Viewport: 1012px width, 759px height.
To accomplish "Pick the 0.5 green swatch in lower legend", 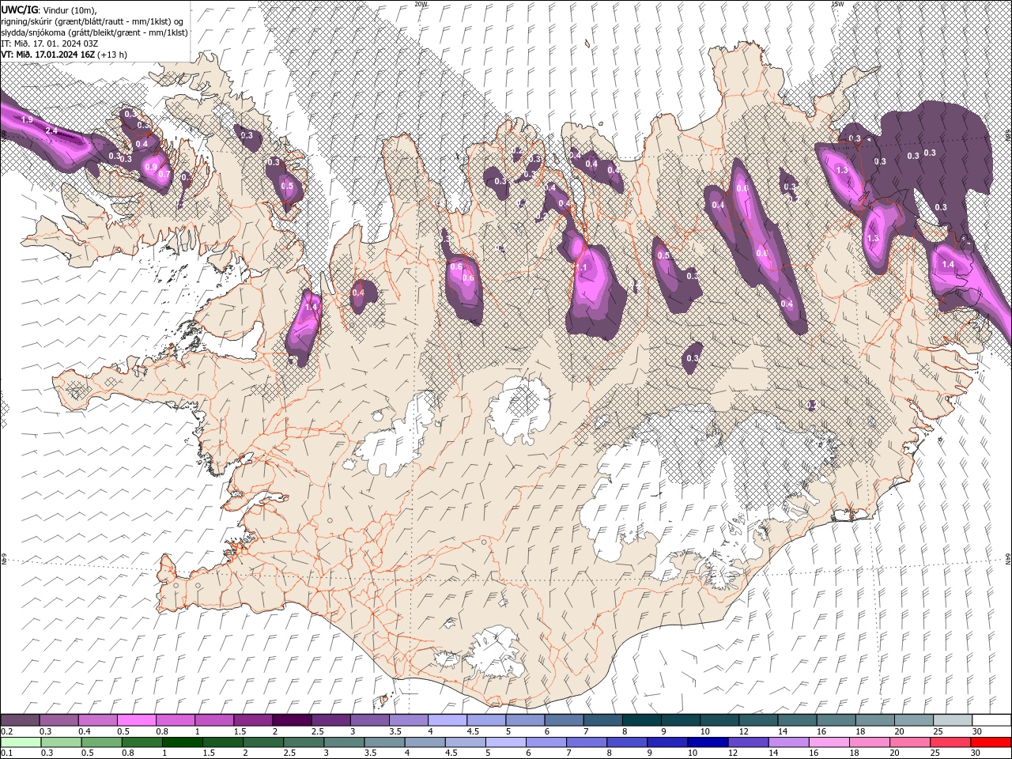I will tap(101, 742).
